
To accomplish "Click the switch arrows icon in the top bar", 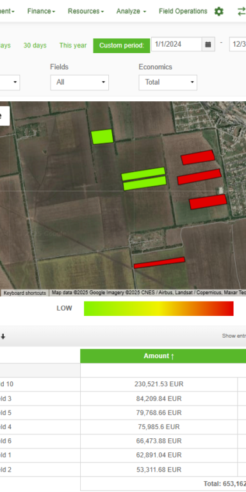I will 242,12.
